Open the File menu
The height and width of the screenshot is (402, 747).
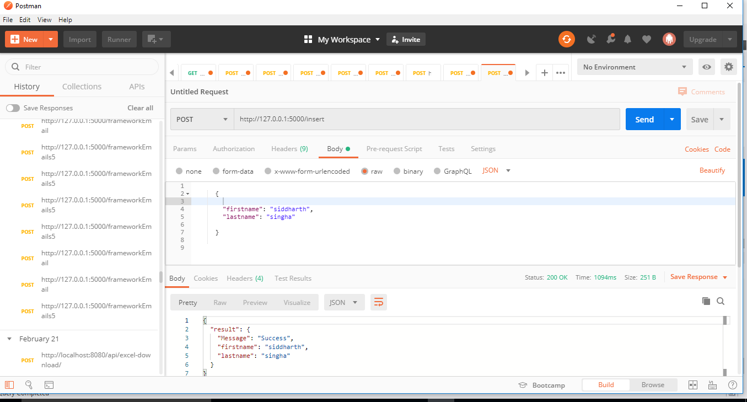click(x=8, y=19)
